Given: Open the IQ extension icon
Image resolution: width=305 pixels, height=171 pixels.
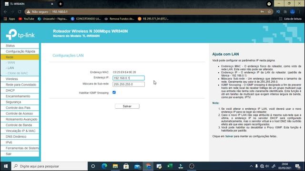Looking at the screenshot, I should 278,11.
